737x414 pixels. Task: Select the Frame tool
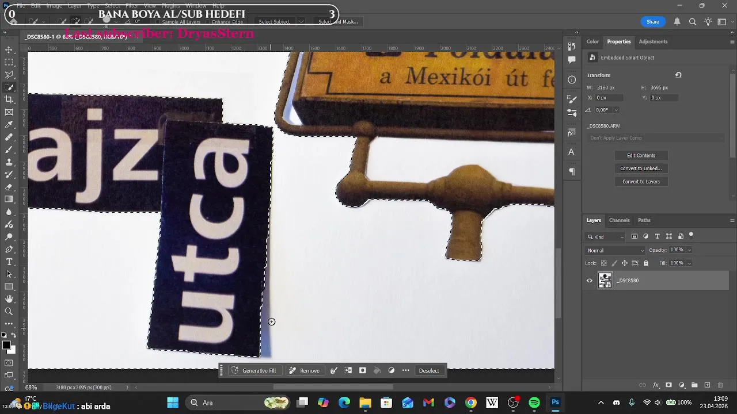click(9, 112)
